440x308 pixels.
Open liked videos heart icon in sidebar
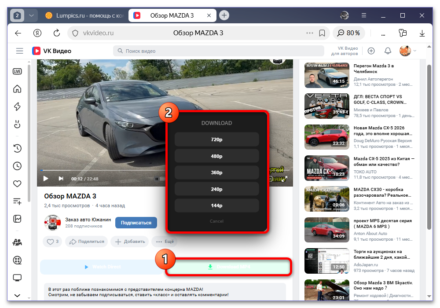tap(17, 184)
